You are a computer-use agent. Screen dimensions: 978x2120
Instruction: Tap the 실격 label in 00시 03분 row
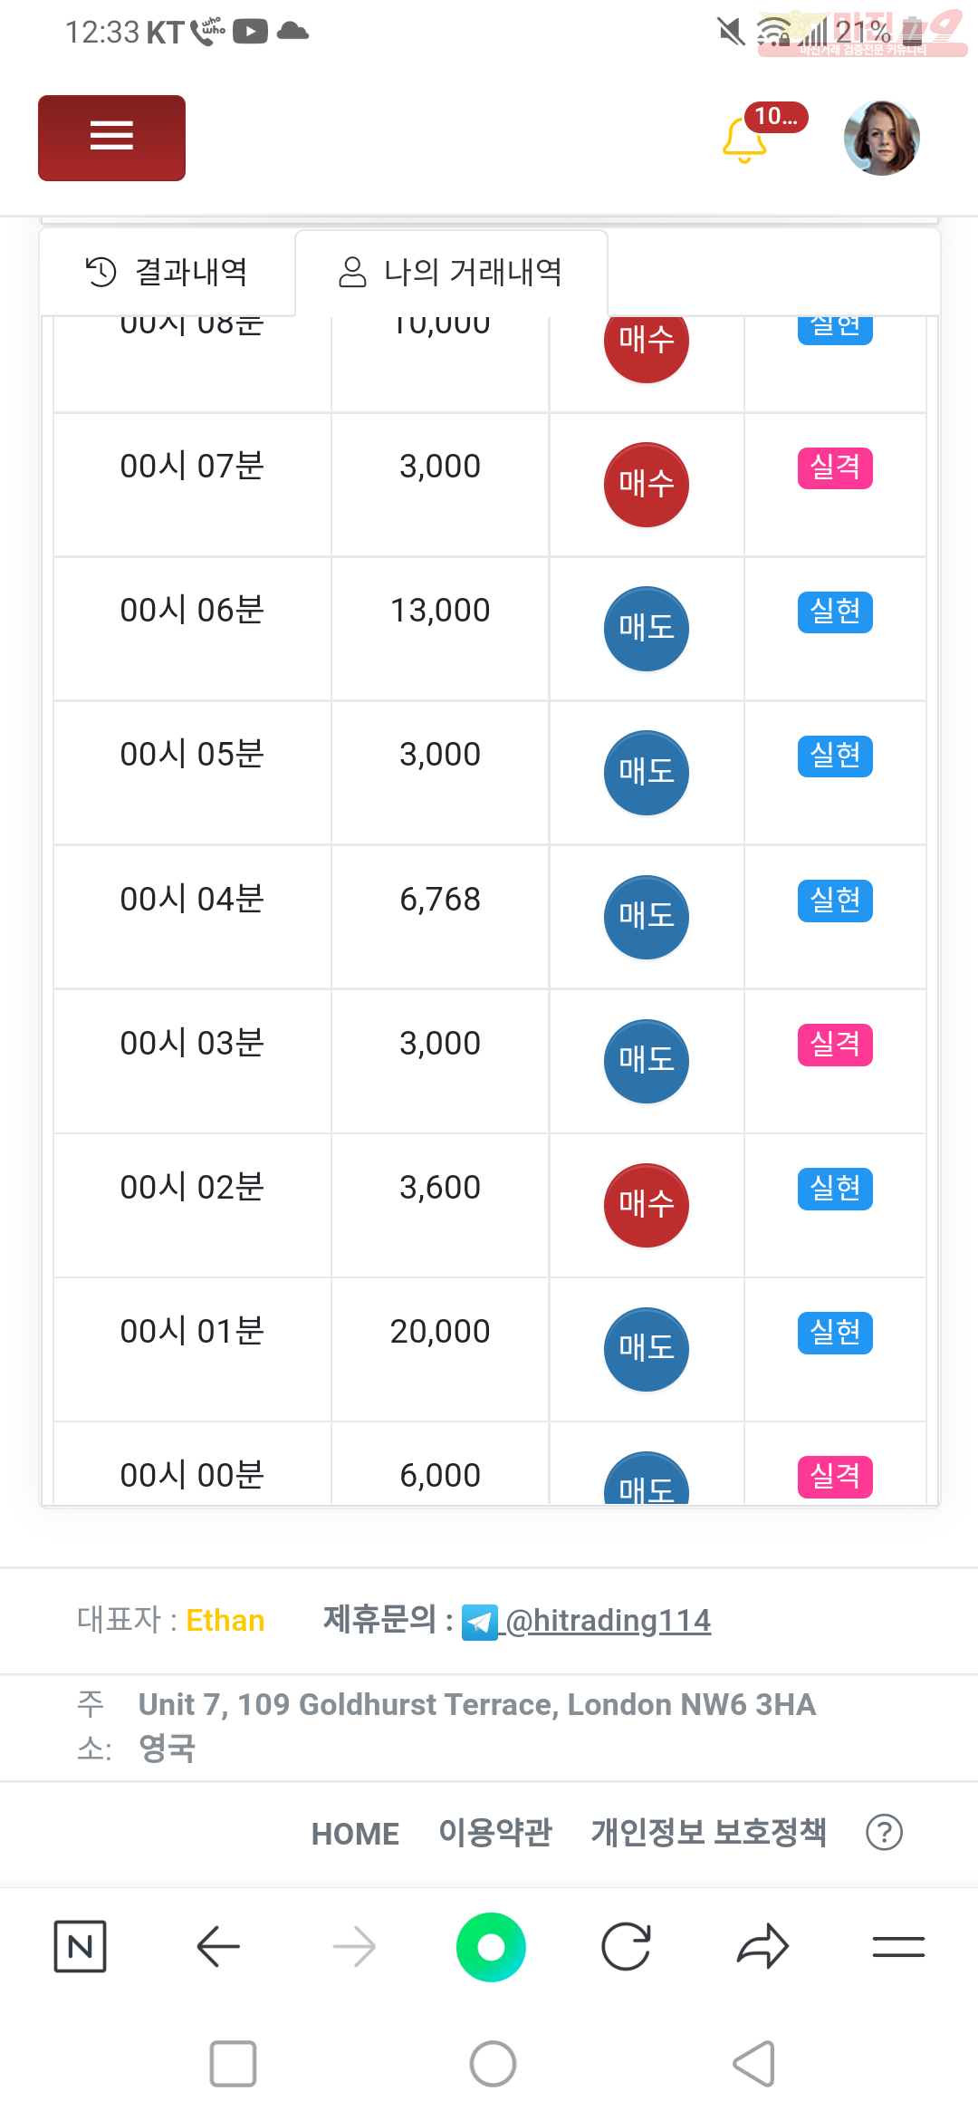(x=835, y=1045)
